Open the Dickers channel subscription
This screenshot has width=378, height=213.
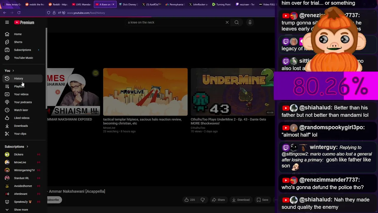[x=23, y=154]
